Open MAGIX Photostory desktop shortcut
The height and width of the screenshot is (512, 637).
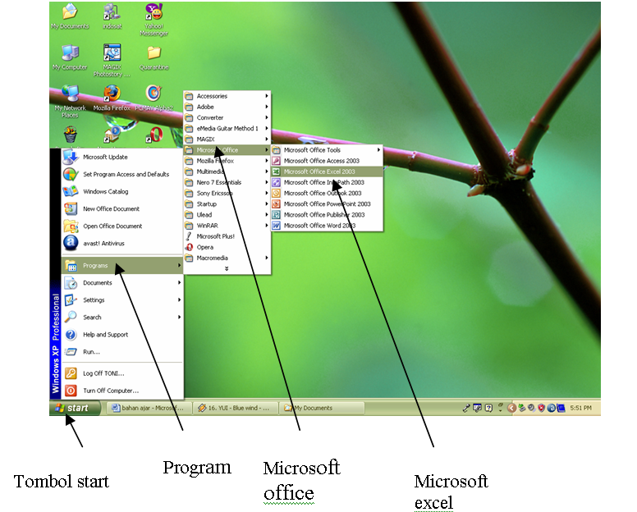point(112,60)
